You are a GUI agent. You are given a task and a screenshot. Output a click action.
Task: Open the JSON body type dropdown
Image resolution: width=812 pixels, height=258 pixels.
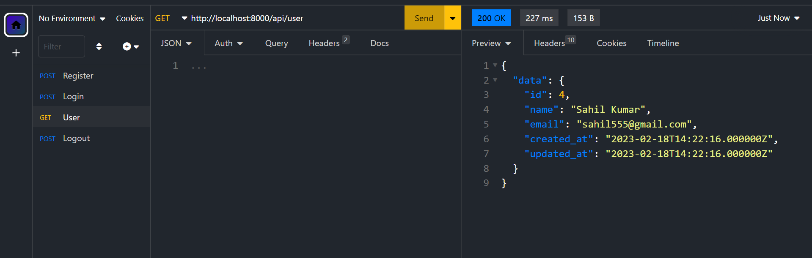coord(176,43)
